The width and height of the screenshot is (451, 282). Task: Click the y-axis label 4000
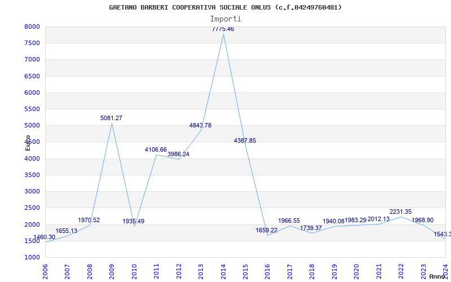coord(32,158)
